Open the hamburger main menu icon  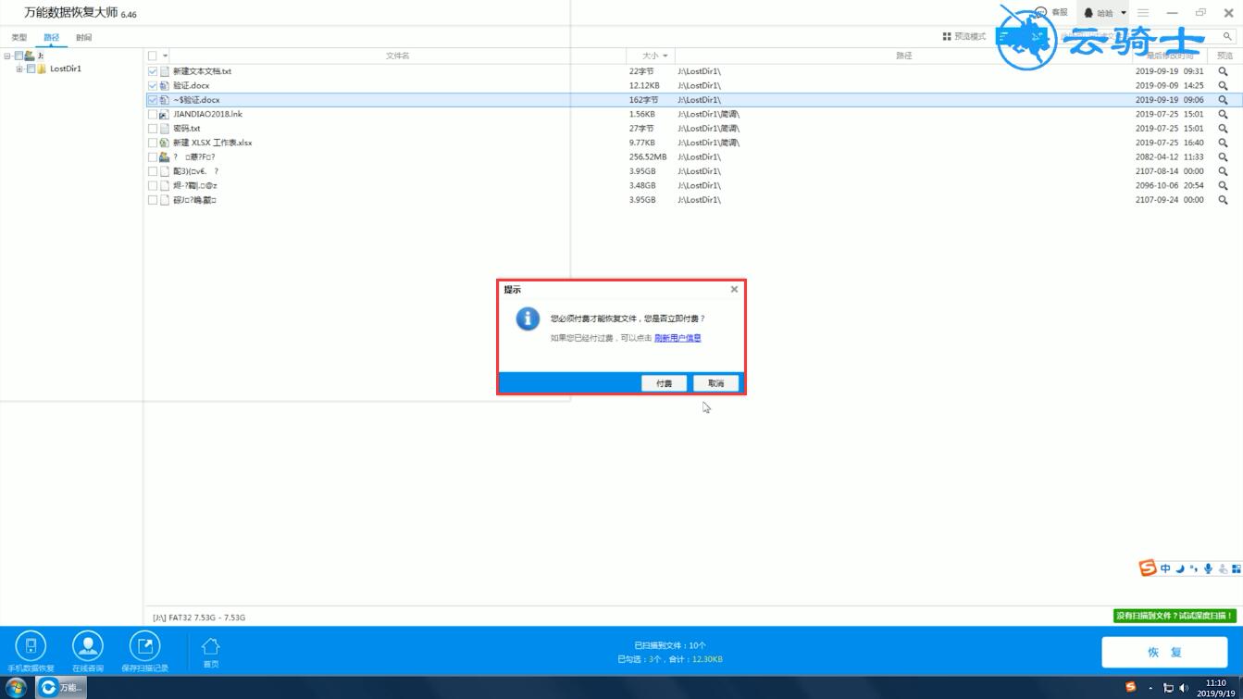tap(1143, 13)
